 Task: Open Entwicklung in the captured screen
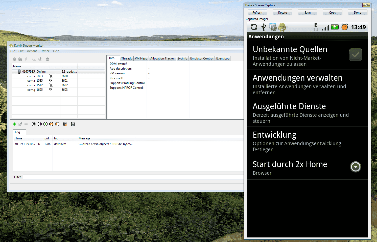308,141
